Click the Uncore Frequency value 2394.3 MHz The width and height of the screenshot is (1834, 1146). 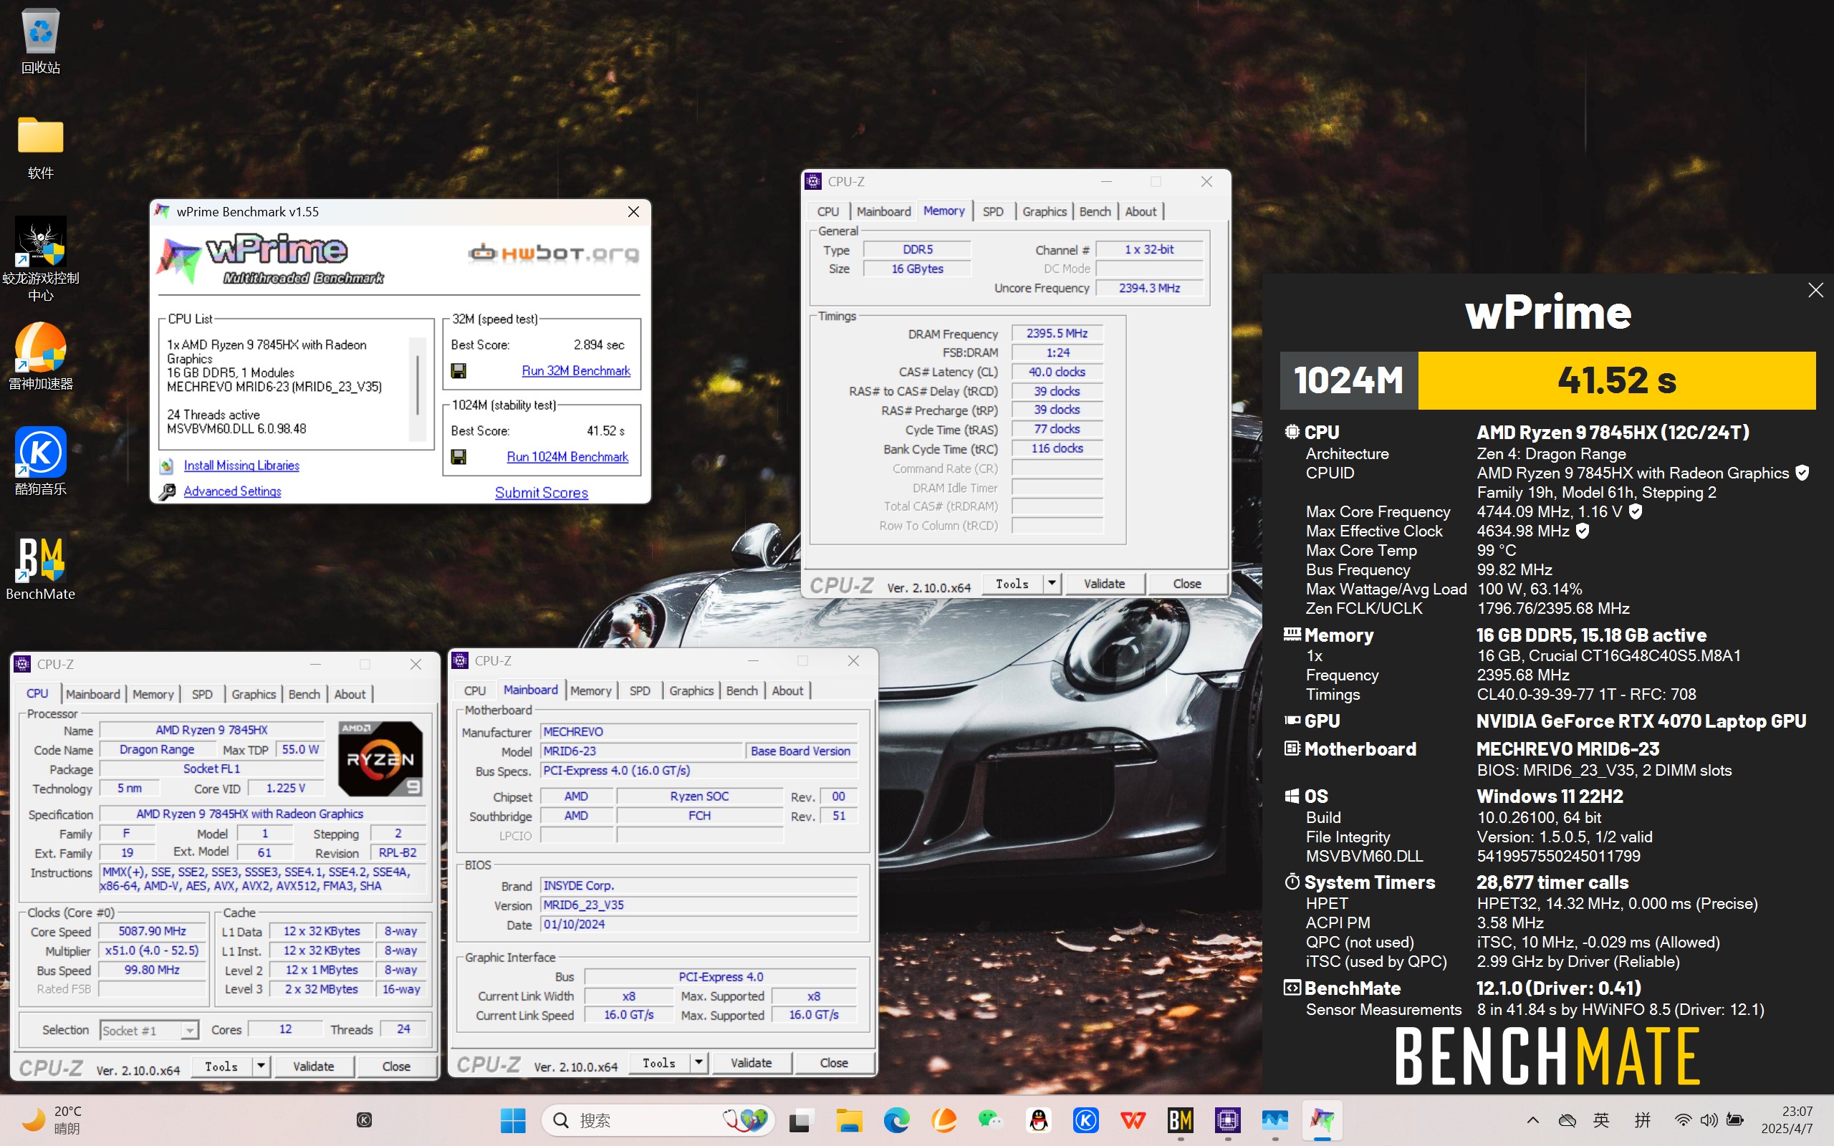click(1149, 288)
